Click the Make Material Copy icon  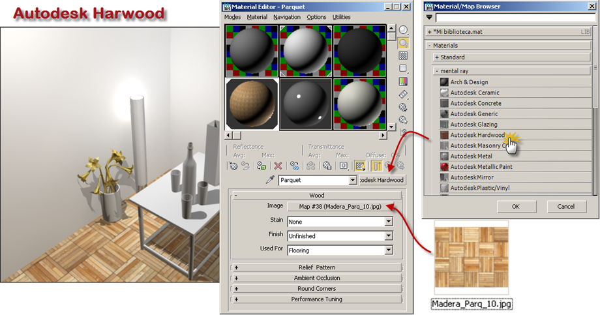[x=294, y=166]
